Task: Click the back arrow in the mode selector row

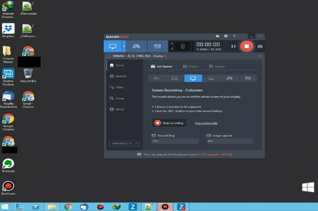Action: pyautogui.click(x=157, y=78)
